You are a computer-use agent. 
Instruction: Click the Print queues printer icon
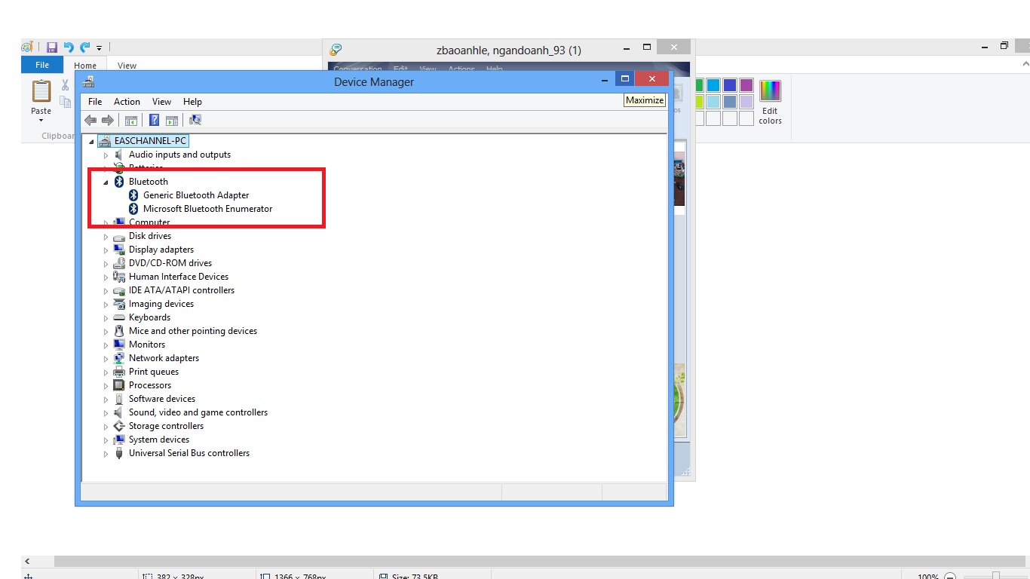click(x=119, y=372)
